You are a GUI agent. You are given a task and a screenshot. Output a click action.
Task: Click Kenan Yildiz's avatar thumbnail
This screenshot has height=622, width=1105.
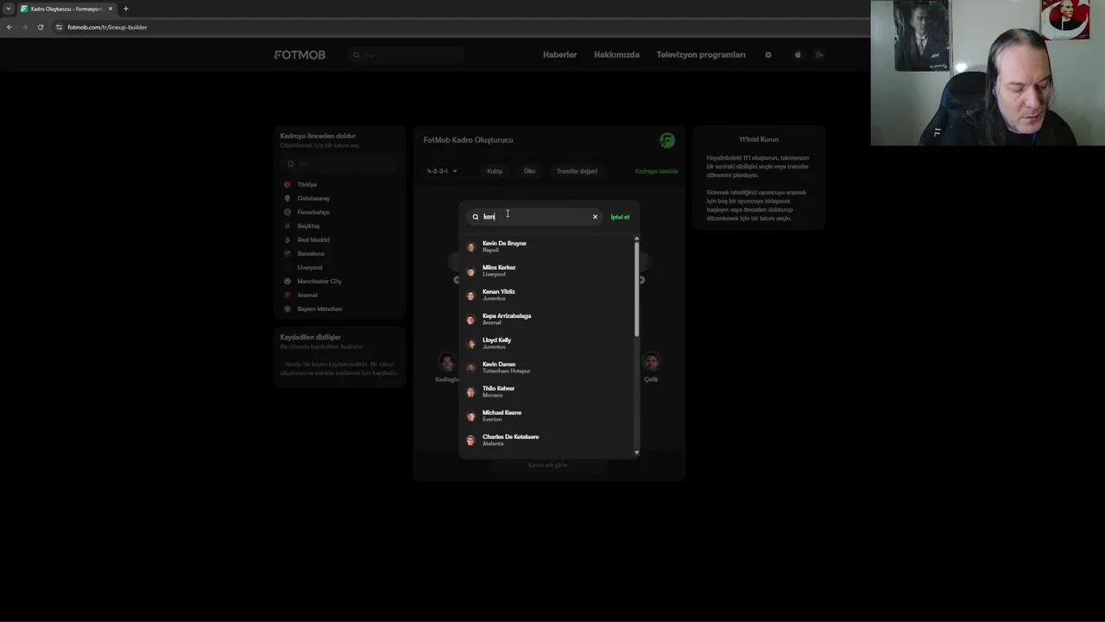click(470, 295)
